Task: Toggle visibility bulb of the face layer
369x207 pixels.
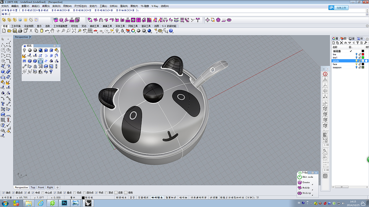Action: pyautogui.click(x=356, y=64)
